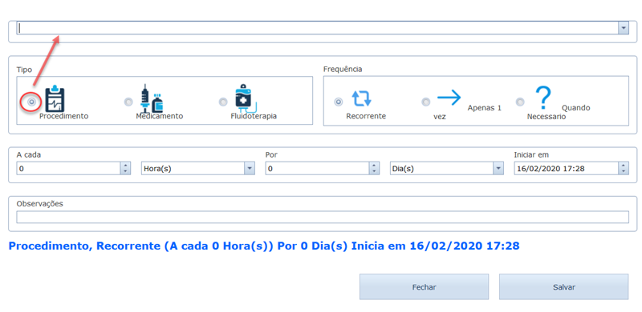
Task: Click the Salvar button
Action: coord(564,287)
